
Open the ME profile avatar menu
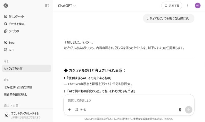[198, 5]
